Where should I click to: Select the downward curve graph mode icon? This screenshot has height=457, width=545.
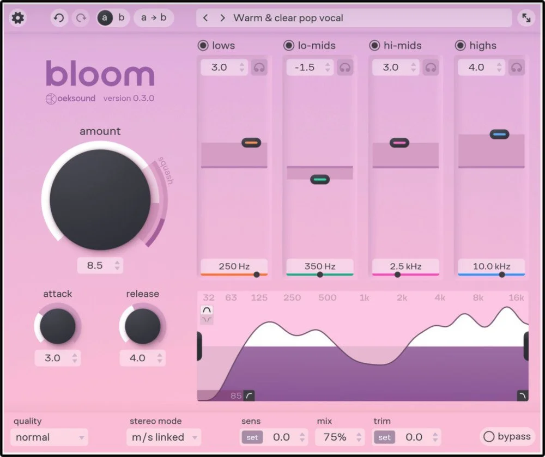point(207,320)
